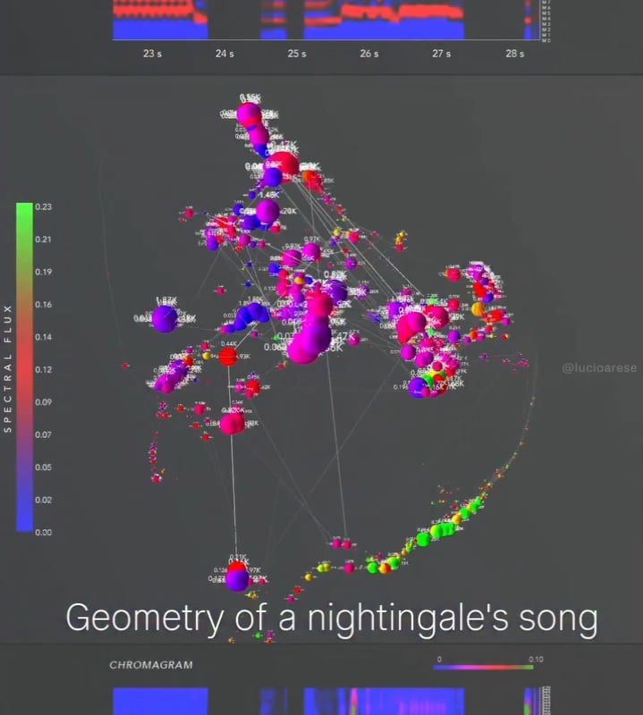Click the CHROMAGRAM panel title
Screen dimensions: 643x715
(x=151, y=665)
